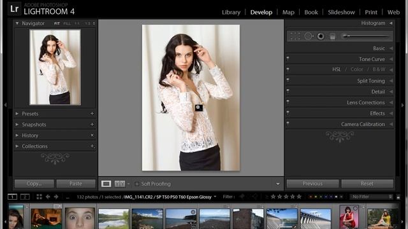Switch to Before/After Y|Y view
Viewport: 408px width, 229px height.
[120, 184]
